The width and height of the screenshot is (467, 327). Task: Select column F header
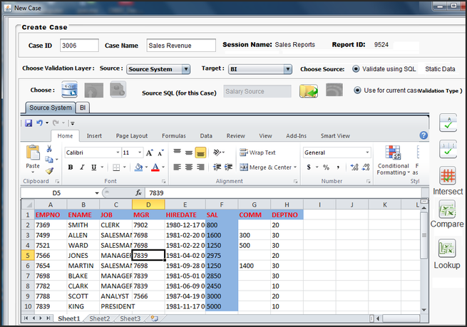[222, 204]
